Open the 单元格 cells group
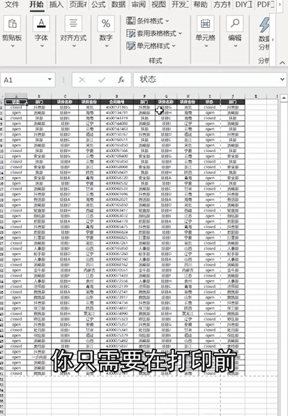Screen dimensions: 288x416 (206, 31)
